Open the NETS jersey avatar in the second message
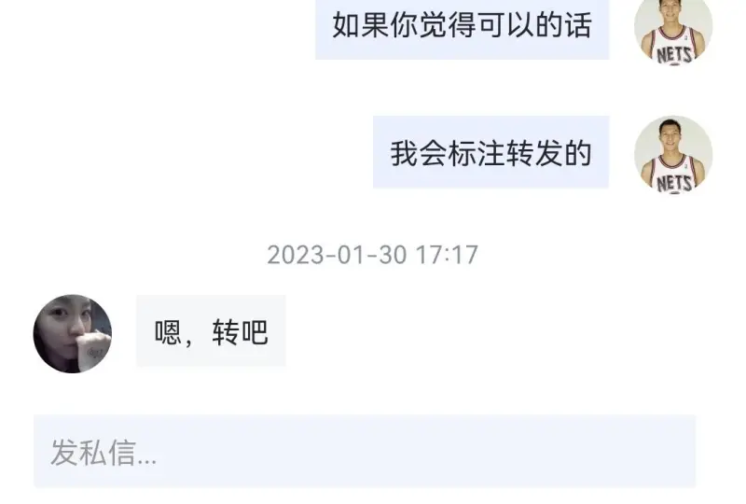Image resolution: width=746 pixels, height=504 pixels. pyautogui.click(x=673, y=154)
